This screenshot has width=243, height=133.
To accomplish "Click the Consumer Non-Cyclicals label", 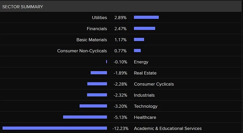I will 82,51.
